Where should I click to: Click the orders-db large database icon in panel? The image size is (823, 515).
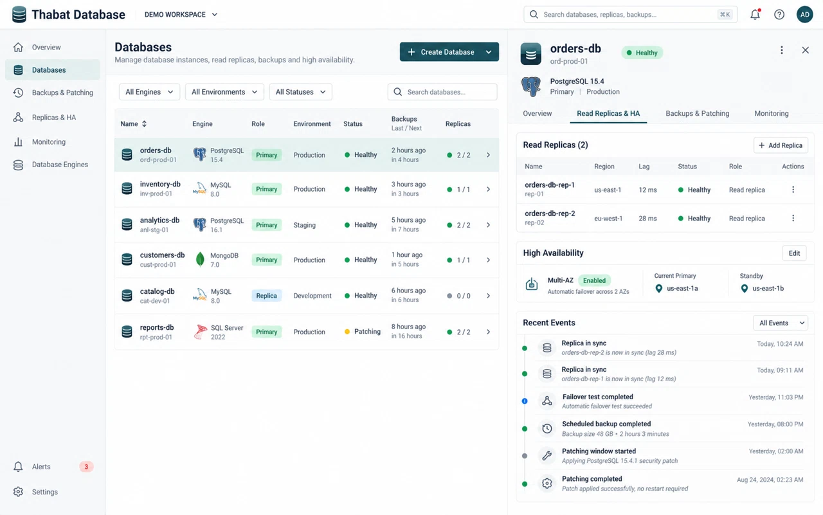tap(531, 54)
